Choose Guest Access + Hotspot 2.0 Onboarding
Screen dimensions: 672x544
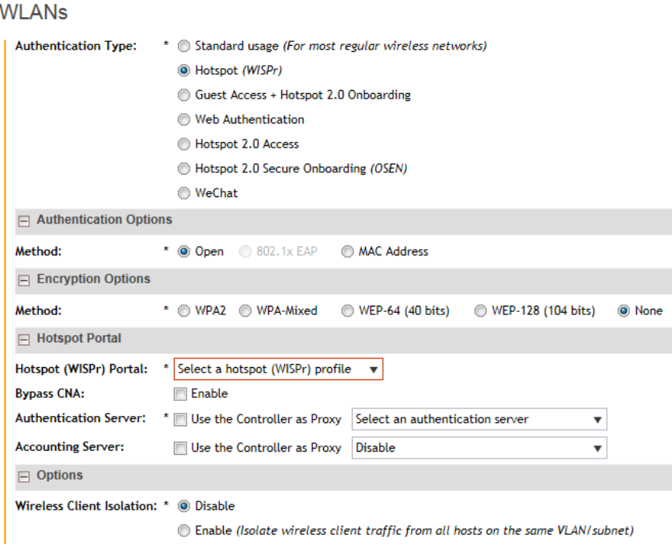pyautogui.click(x=184, y=95)
